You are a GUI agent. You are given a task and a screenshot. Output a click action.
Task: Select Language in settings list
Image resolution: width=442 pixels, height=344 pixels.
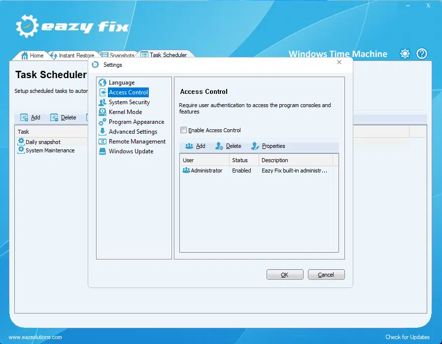click(122, 83)
